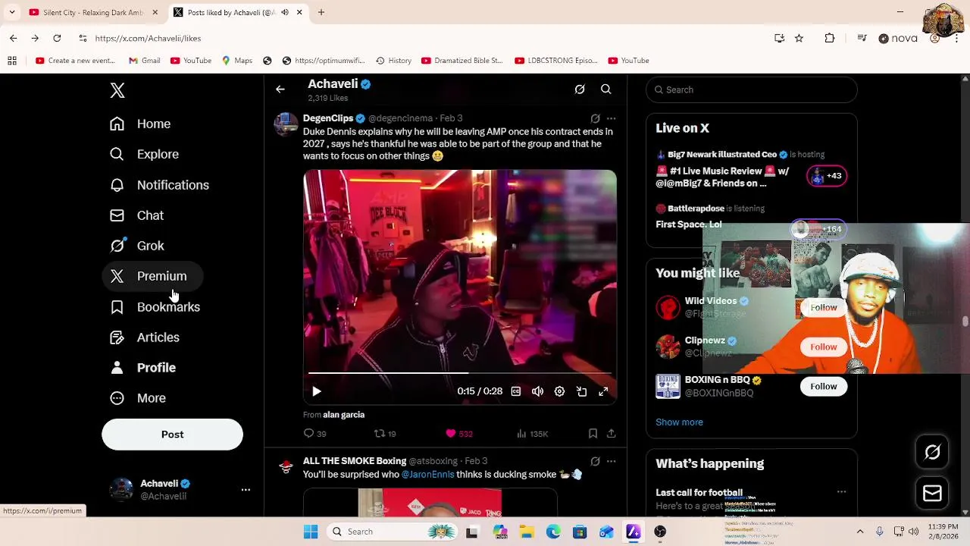Open more options on ALL THE SMOKE Boxing post
Viewport: 970px width, 546px height.
coord(612,461)
